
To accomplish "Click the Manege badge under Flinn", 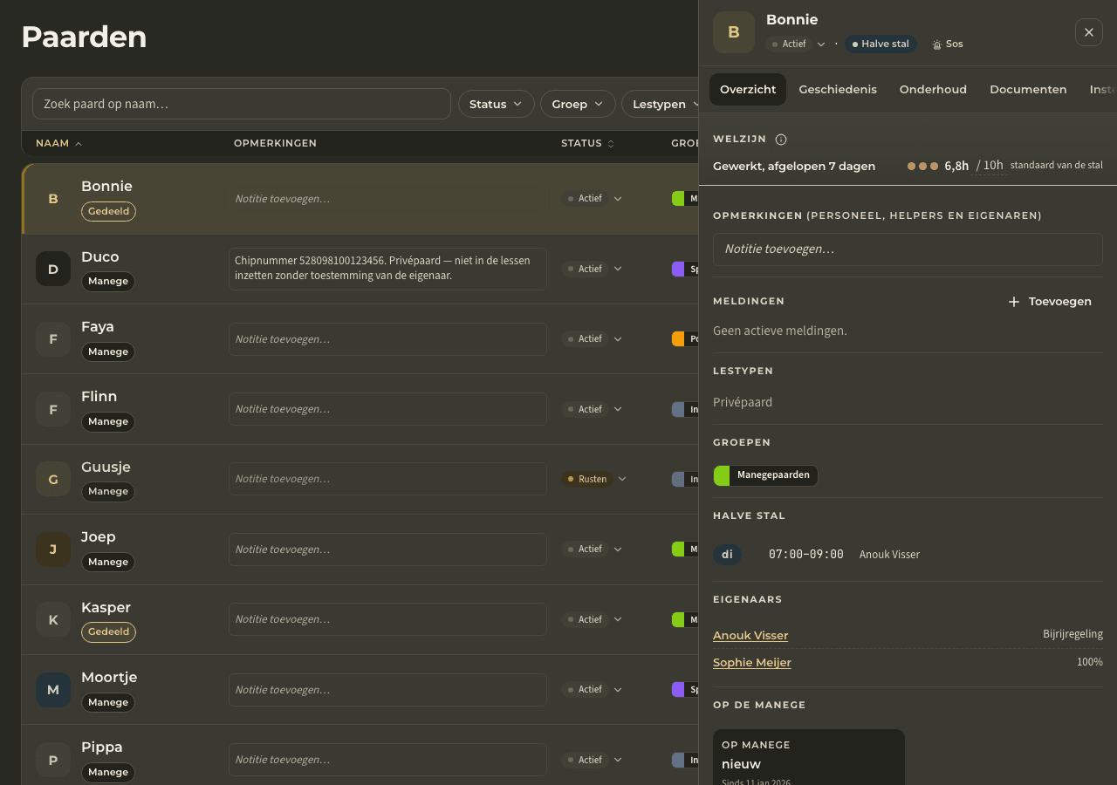I will 108,422.
